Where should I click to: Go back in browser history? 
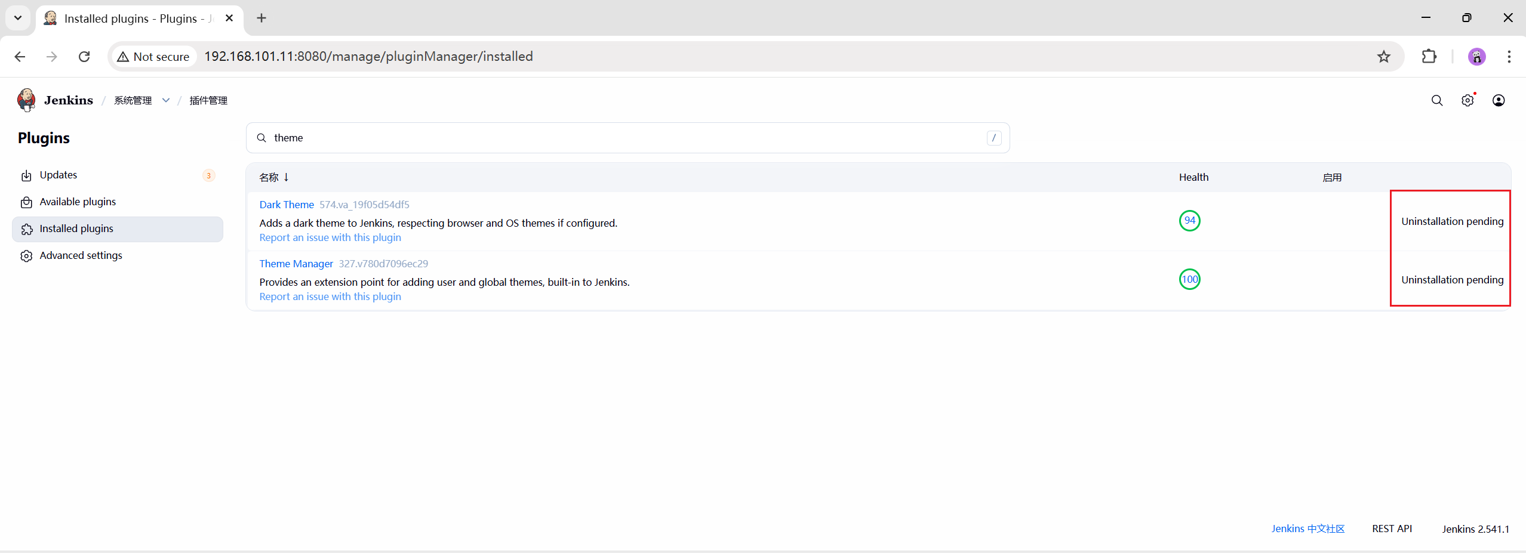click(20, 57)
